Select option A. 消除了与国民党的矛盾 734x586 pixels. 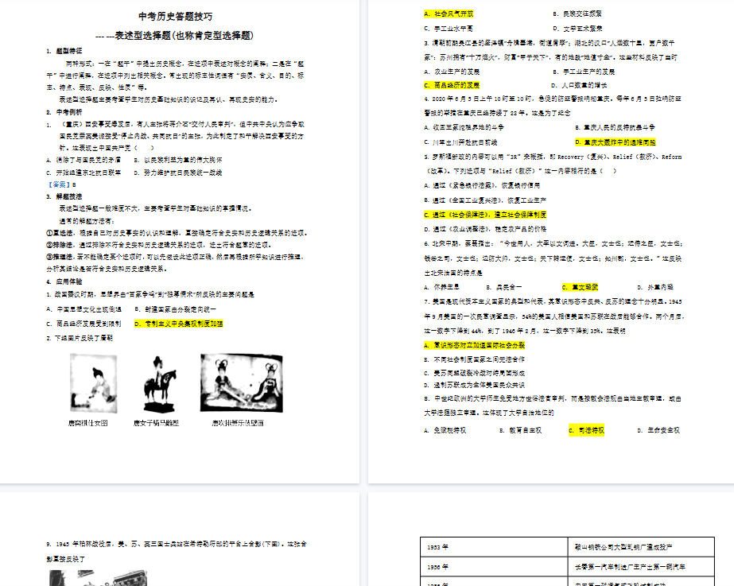(83, 160)
